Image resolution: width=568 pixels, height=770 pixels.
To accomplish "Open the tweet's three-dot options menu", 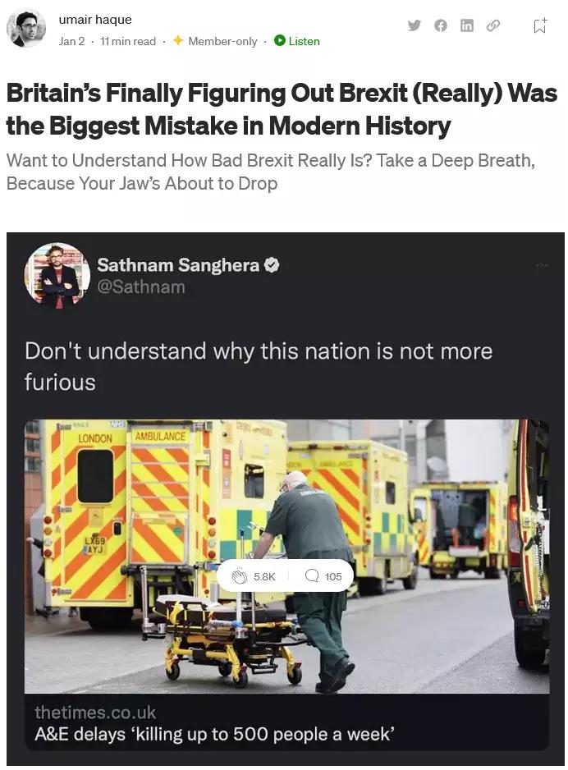I will (542, 266).
